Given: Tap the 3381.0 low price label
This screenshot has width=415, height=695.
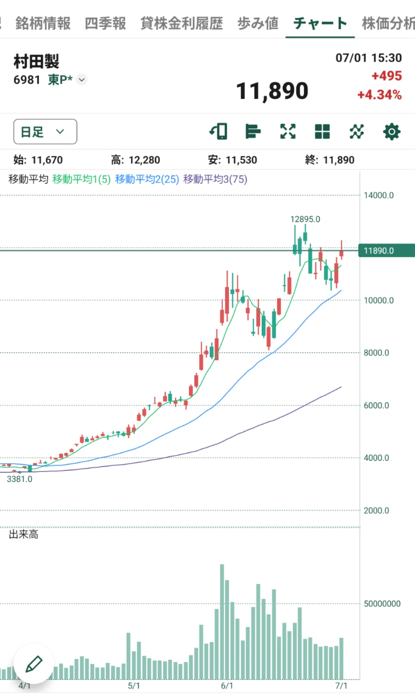Looking at the screenshot, I should click(x=19, y=479).
